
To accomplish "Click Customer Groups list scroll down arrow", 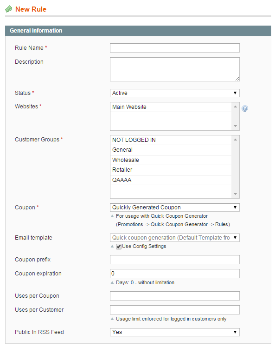I will pos(236,194).
